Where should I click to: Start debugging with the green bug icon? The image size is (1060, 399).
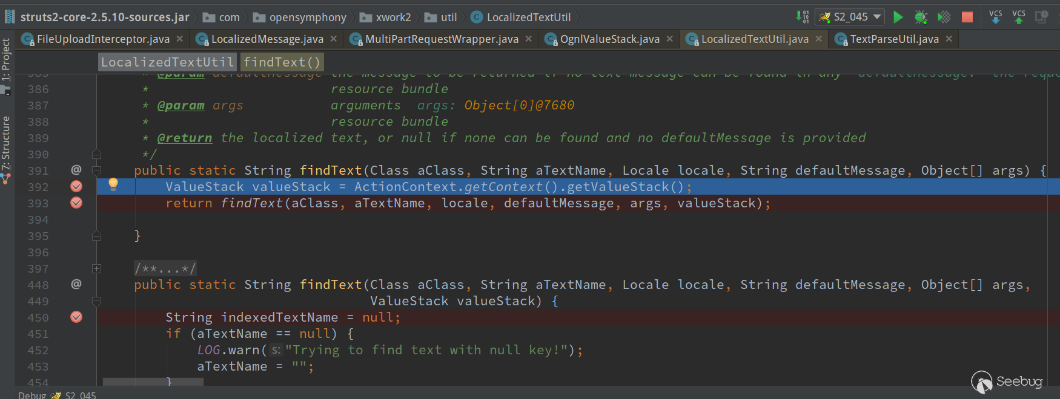[x=921, y=17]
